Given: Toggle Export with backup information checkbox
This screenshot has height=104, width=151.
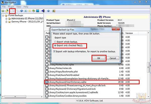Looking at the screenshot, I should pos(54,51).
